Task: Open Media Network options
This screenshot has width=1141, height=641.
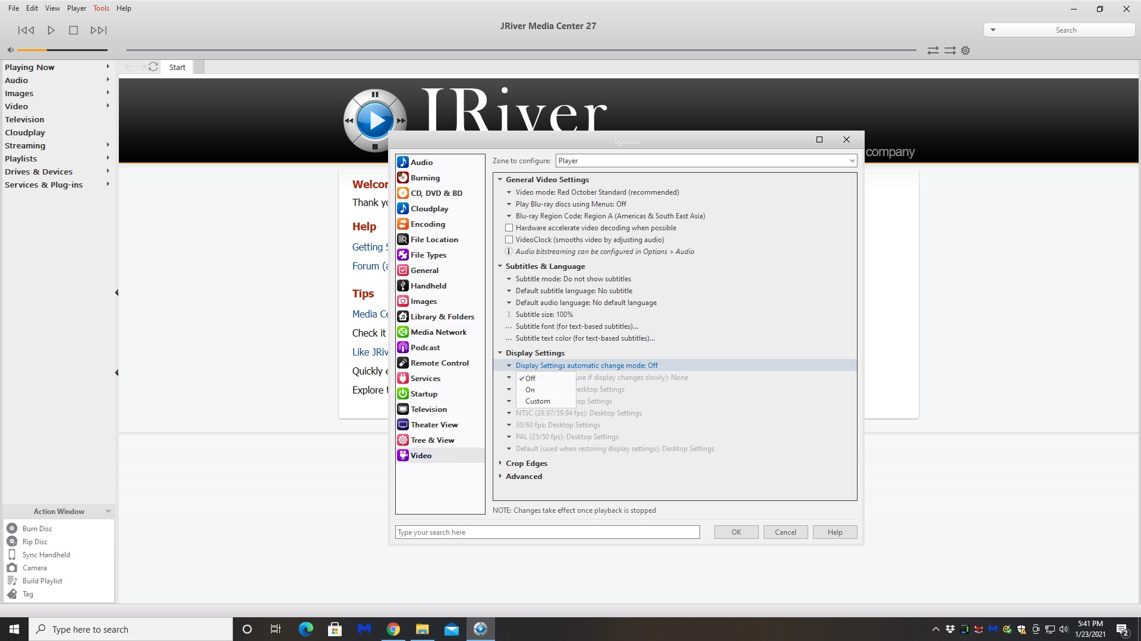Action: (x=440, y=332)
